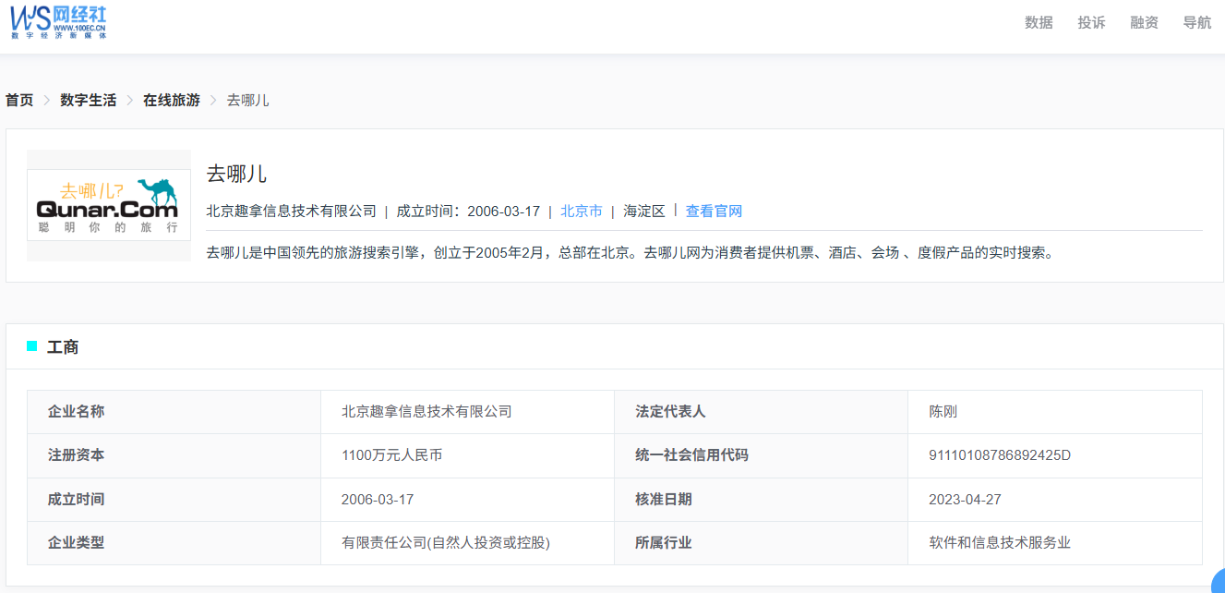
Task: Click the 成立时间：2006-03-17 header text
Action: point(468,211)
